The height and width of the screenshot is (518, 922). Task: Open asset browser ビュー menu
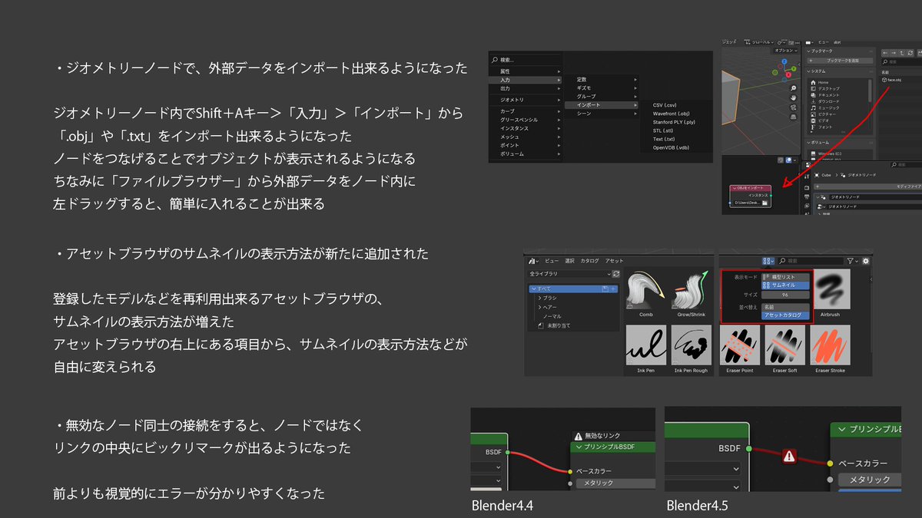552,261
